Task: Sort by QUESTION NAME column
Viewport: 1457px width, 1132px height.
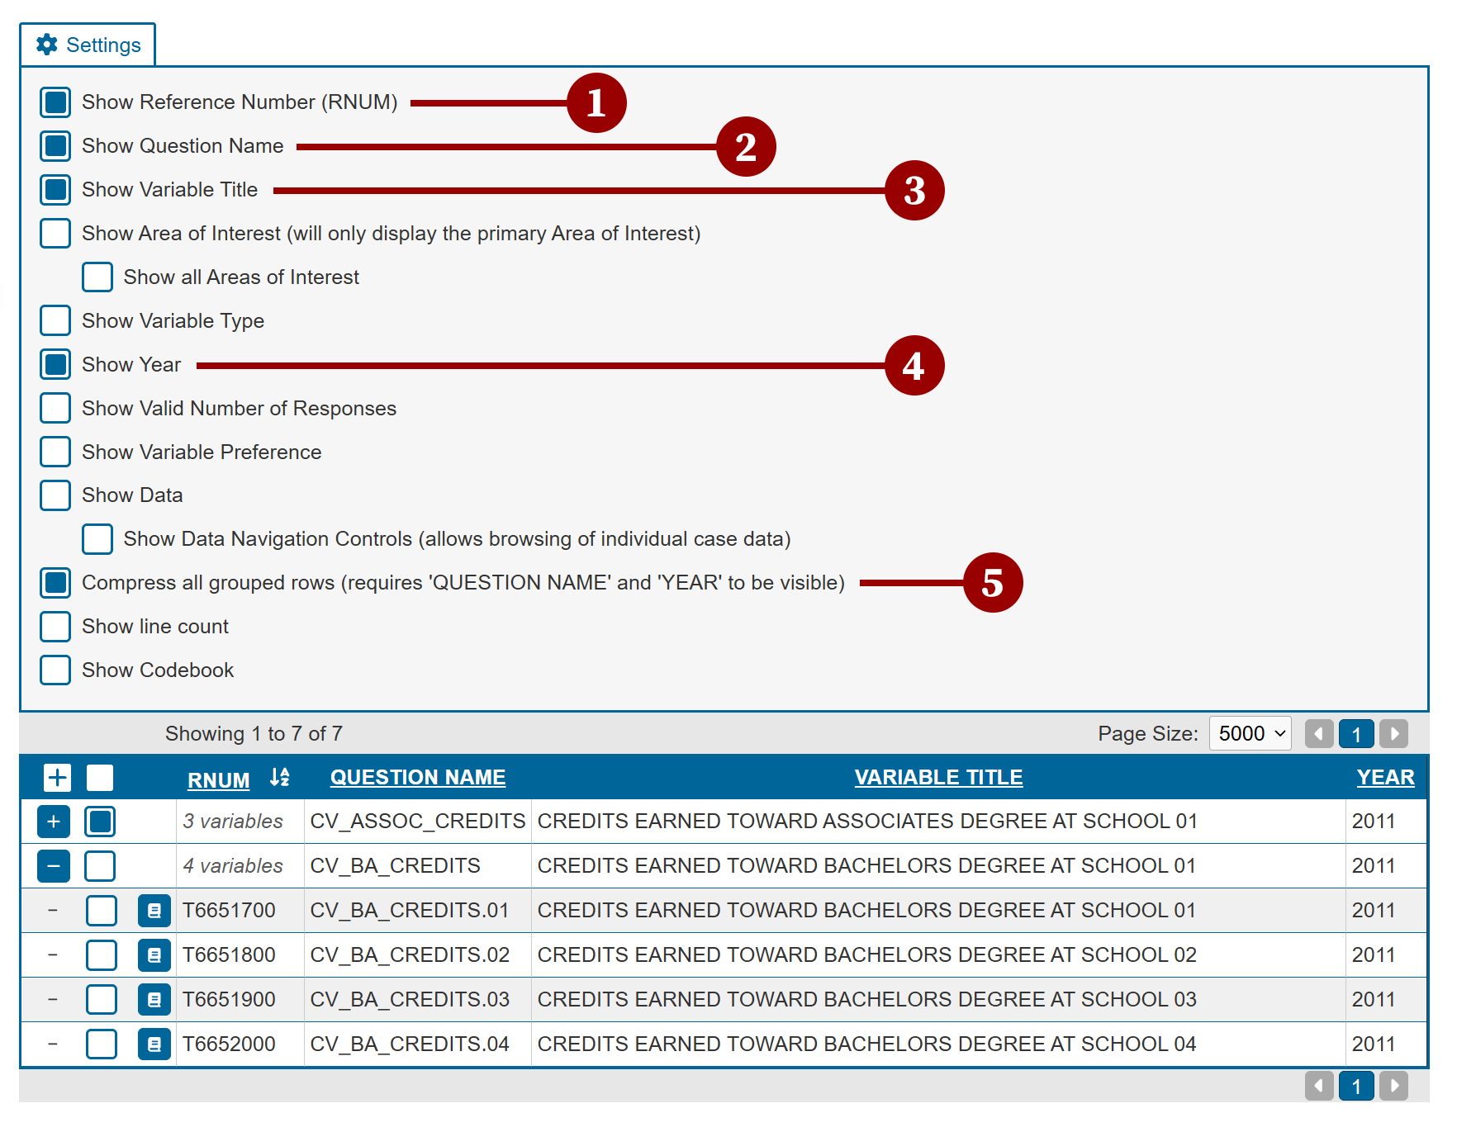Action: 418,778
